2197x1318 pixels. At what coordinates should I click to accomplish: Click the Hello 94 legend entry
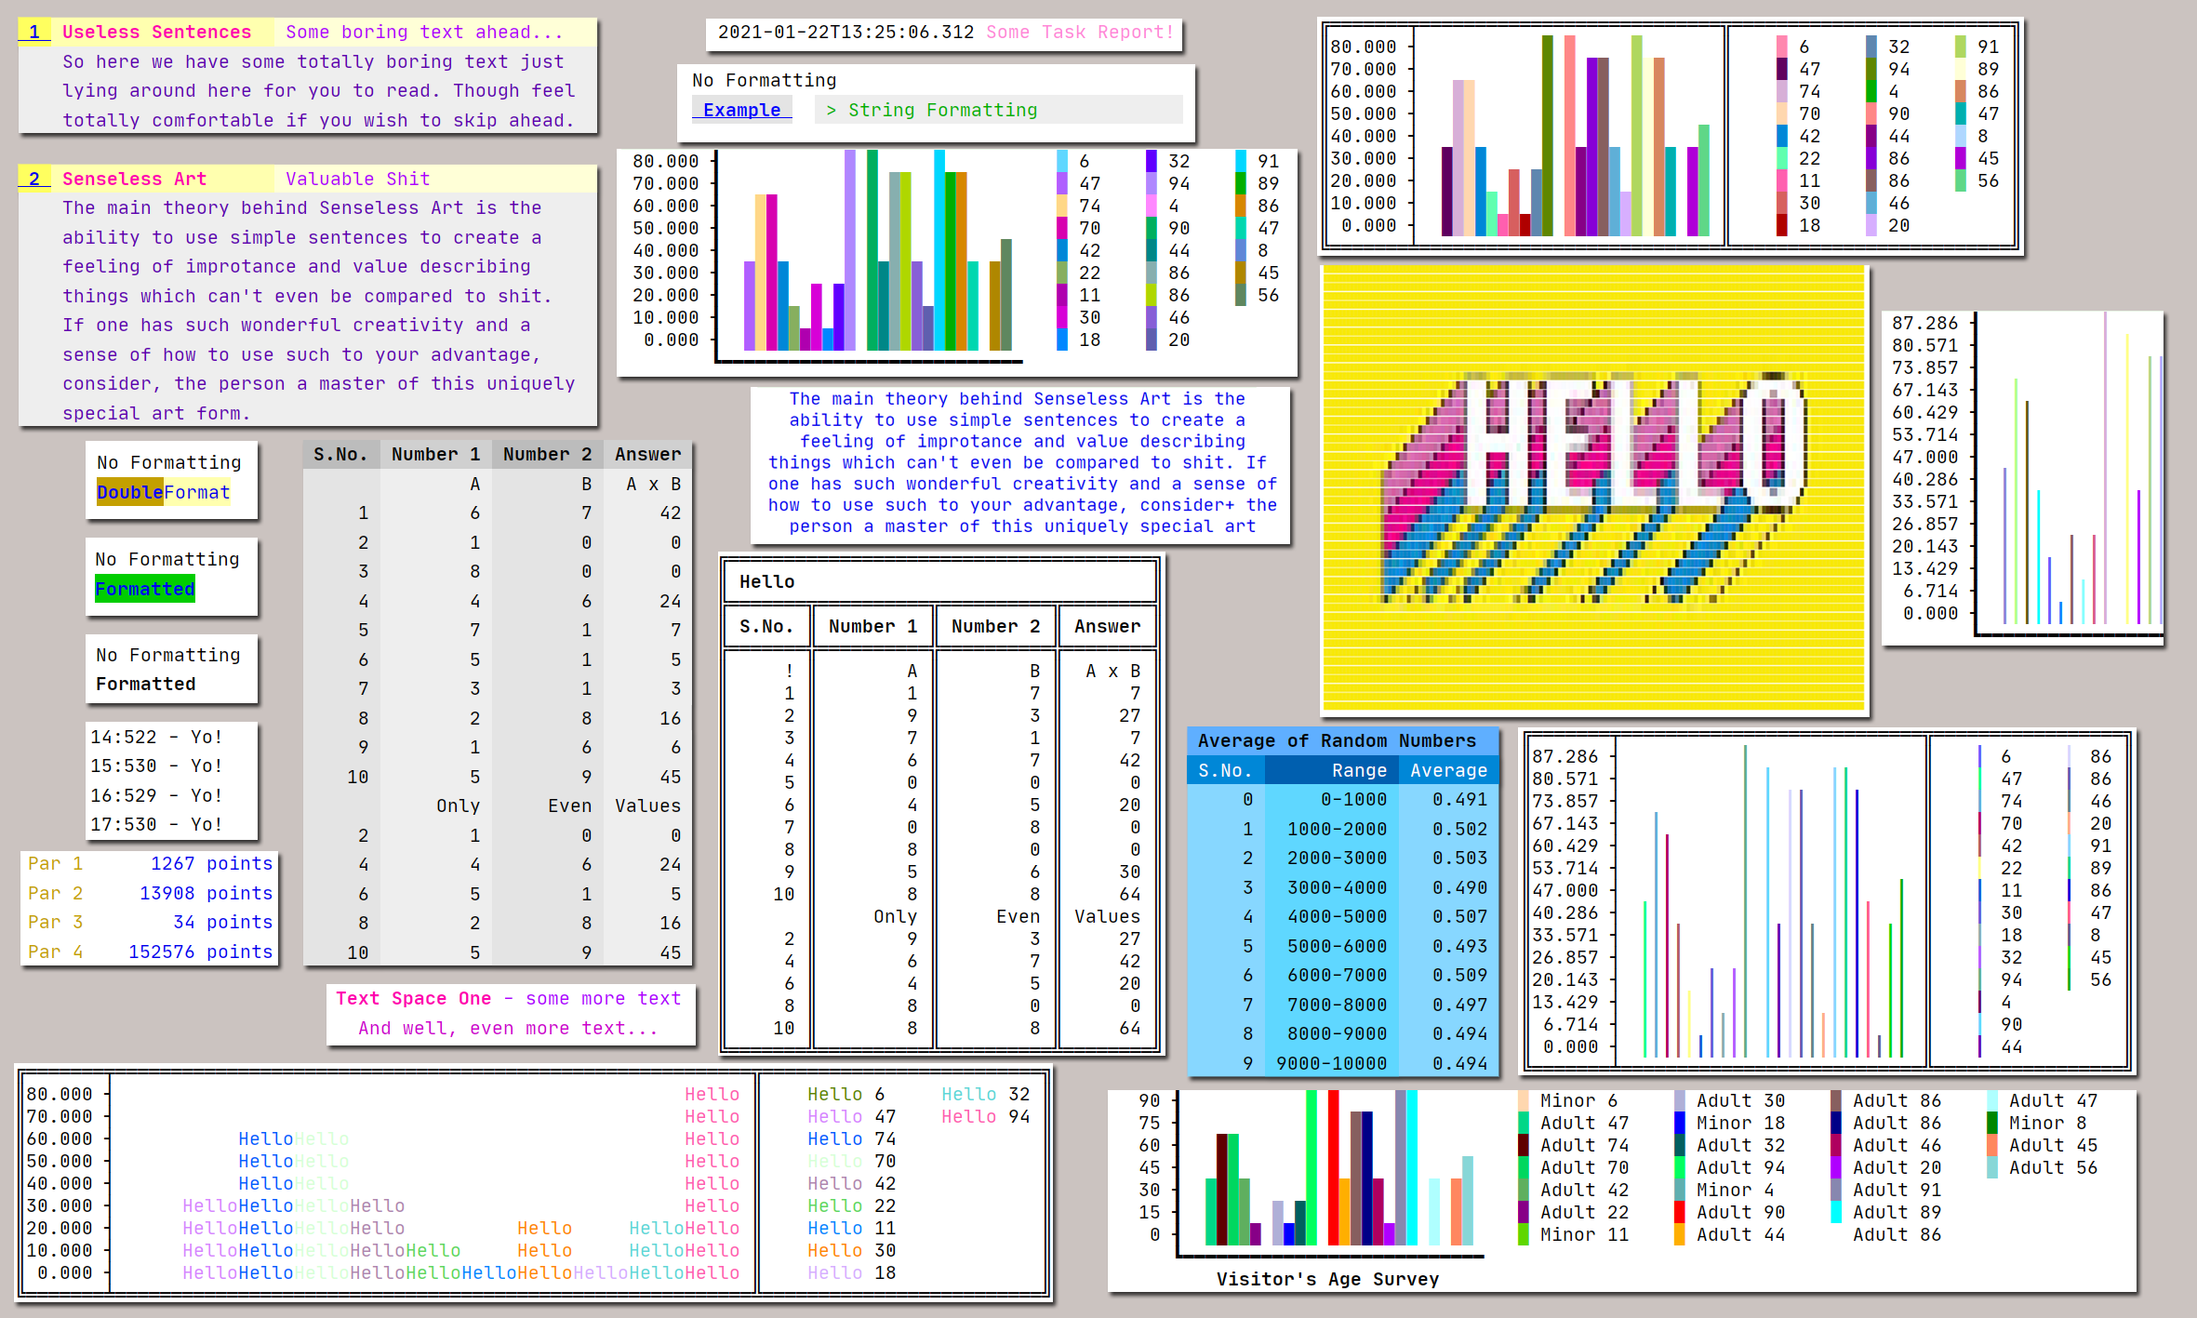pos(984,1116)
